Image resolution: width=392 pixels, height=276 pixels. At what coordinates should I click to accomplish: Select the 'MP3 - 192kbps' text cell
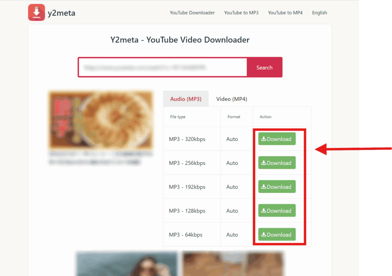[187, 187]
